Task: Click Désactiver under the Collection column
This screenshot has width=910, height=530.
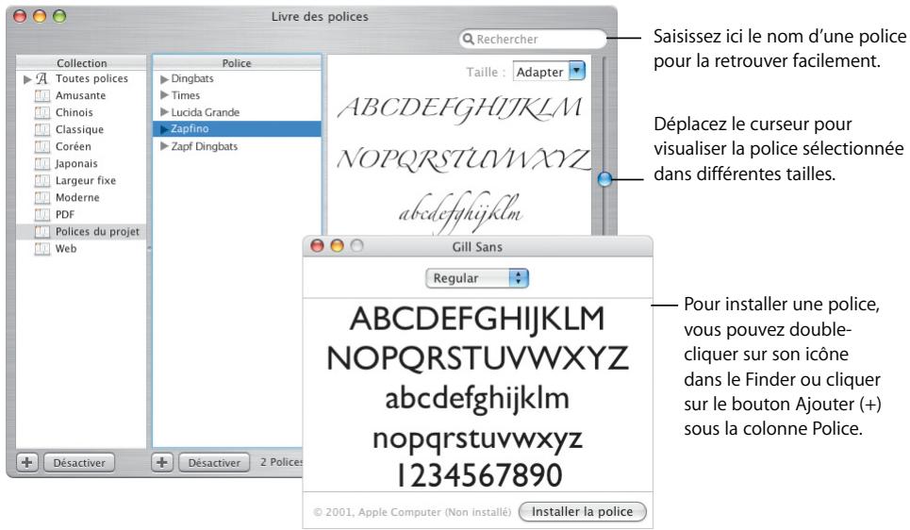Action: pos(79,463)
